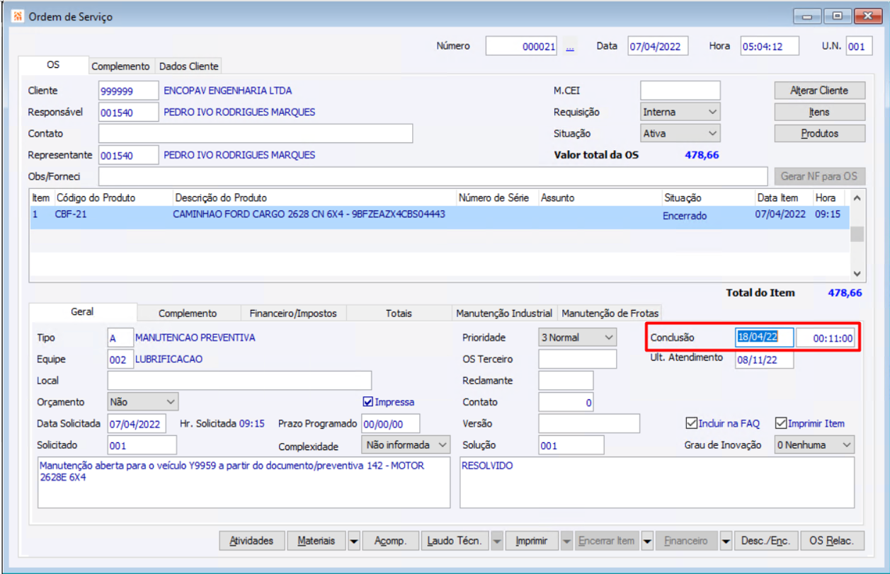The width and height of the screenshot is (890, 574).
Task: Click the Conclusão time field 00:11:00
Action: pyautogui.click(x=826, y=338)
